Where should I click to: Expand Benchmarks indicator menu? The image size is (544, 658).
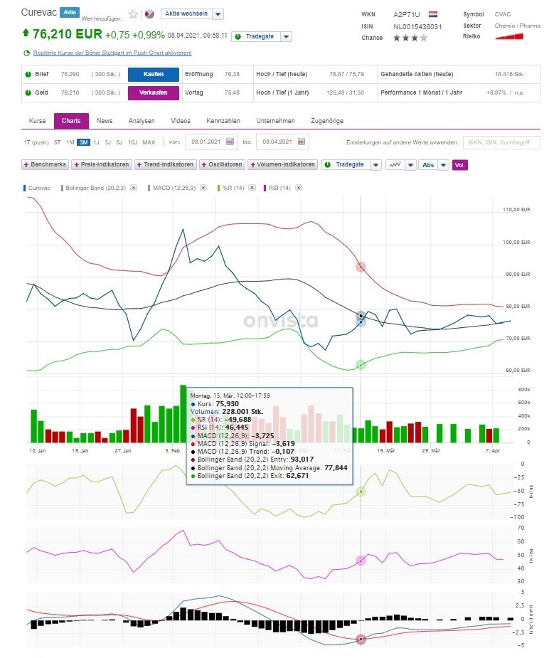click(x=45, y=165)
